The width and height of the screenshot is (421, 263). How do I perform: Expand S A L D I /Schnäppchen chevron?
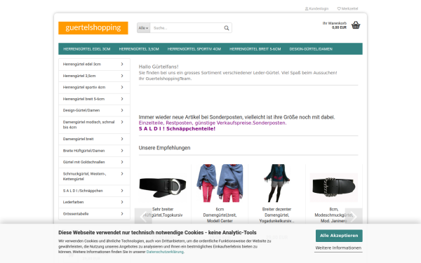pyautogui.click(x=122, y=191)
